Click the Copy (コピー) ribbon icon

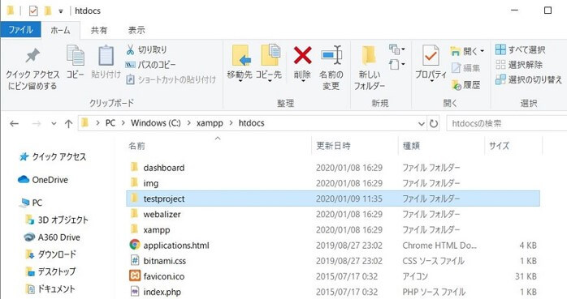pos(76,56)
